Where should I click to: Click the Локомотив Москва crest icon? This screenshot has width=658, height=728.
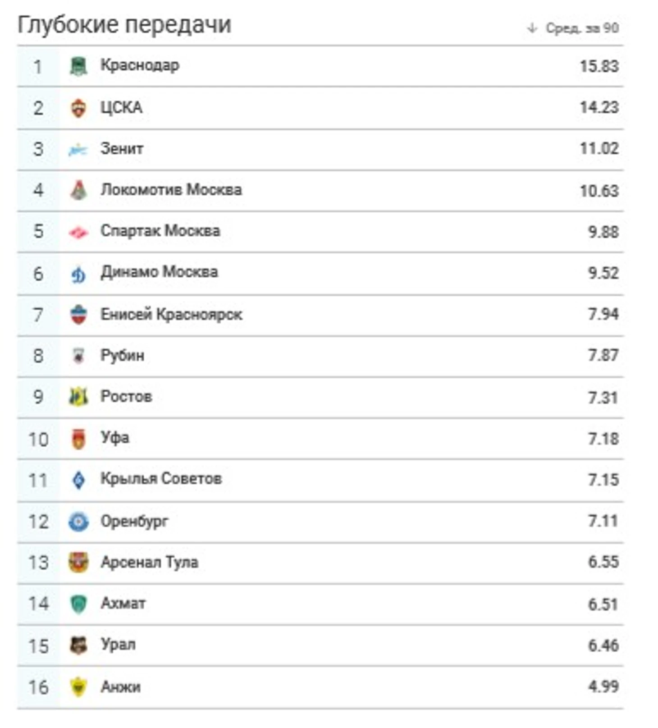click(x=78, y=190)
